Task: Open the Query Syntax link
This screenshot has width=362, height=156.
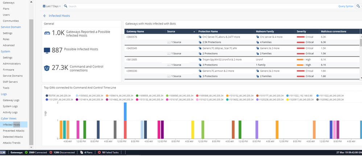Action: 346,6
